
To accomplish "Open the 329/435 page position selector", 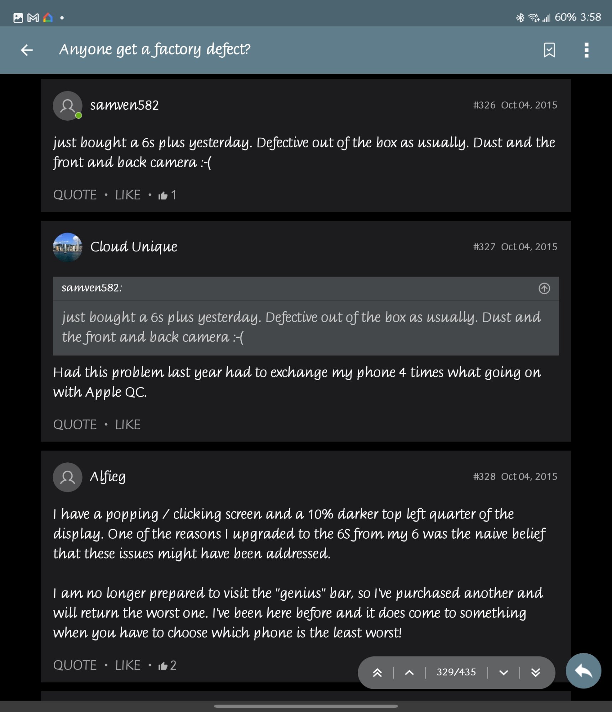I will click(x=456, y=672).
